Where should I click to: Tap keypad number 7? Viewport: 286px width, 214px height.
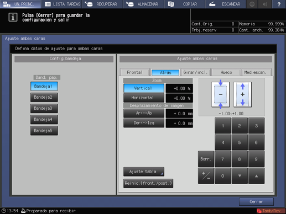(x=223, y=159)
